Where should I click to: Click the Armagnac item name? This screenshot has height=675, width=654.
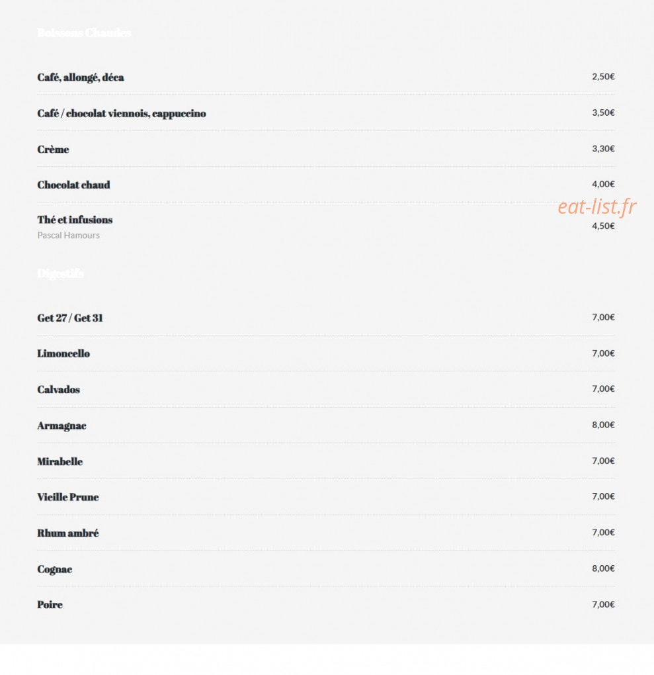[x=61, y=426]
